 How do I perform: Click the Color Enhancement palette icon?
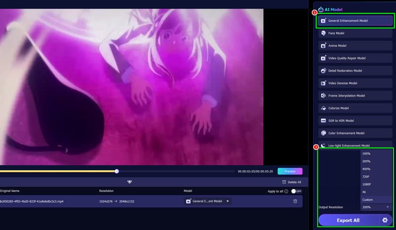click(x=323, y=133)
